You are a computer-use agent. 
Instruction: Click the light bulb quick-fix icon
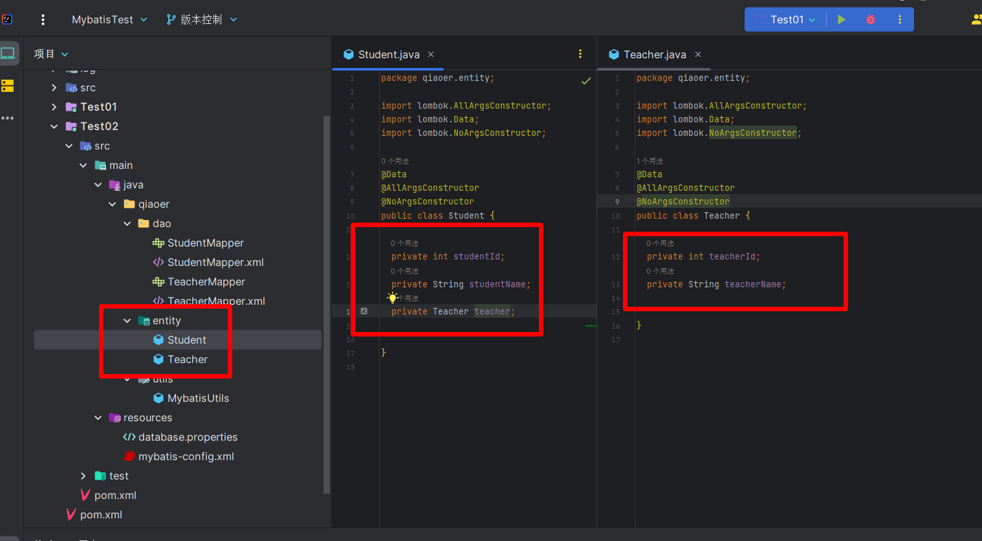tap(392, 298)
